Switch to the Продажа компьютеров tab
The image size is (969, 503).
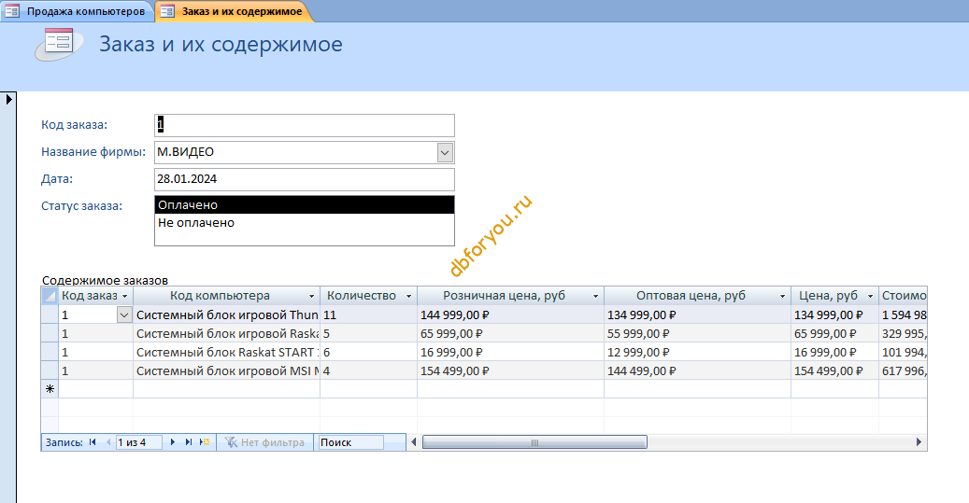[x=76, y=11]
